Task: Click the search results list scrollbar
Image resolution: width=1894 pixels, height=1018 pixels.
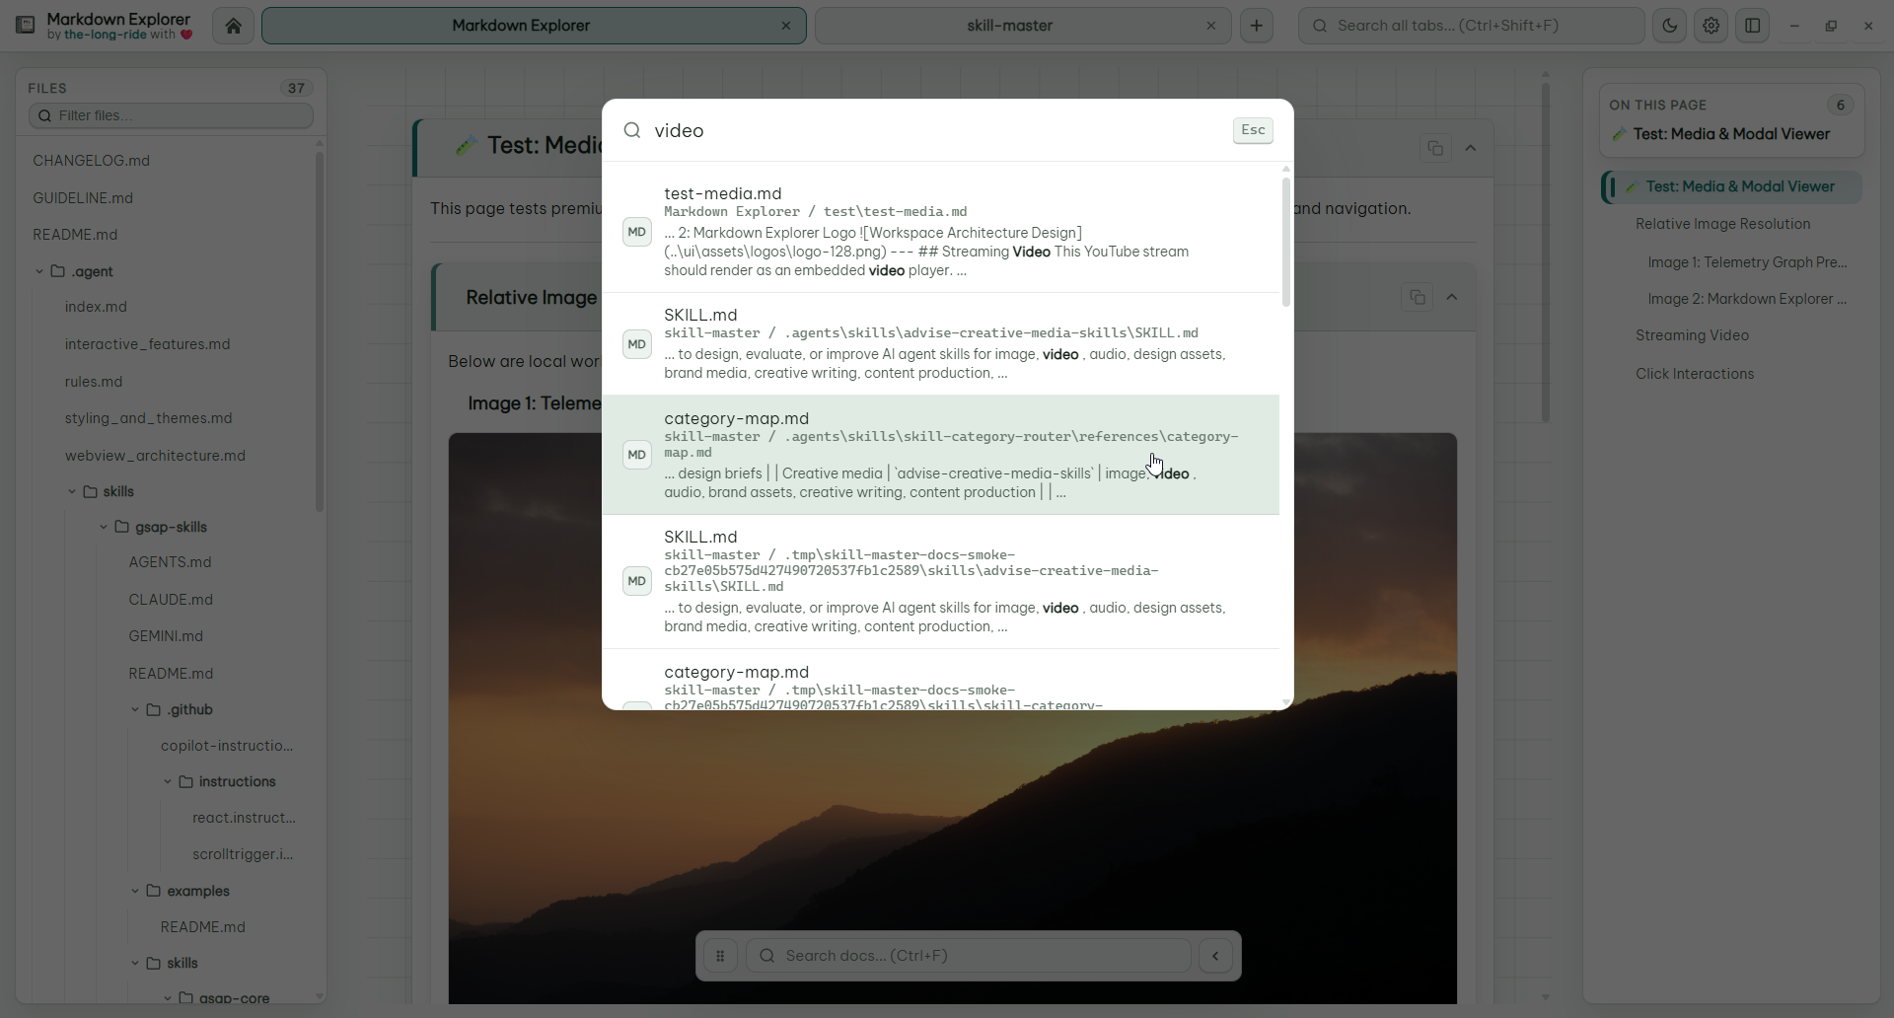Action: coord(1285,242)
